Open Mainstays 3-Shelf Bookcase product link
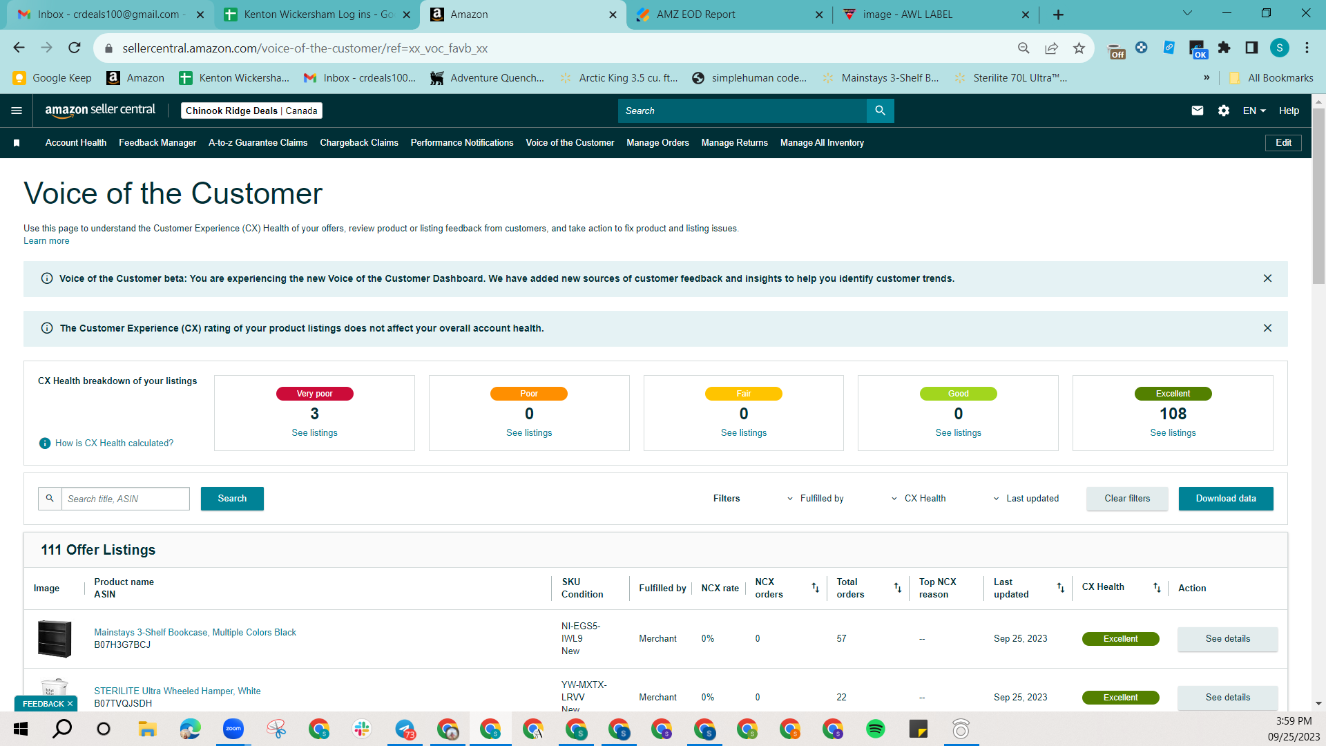This screenshot has width=1326, height=746. click(x=195, y=633)
